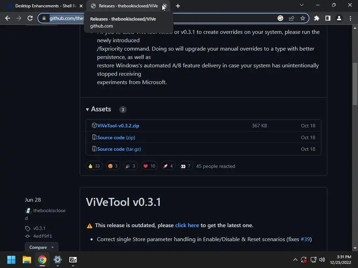Click thebookisclosed avatar image
The height and width of the screenshot is (268, 358).
pos(28,211)
